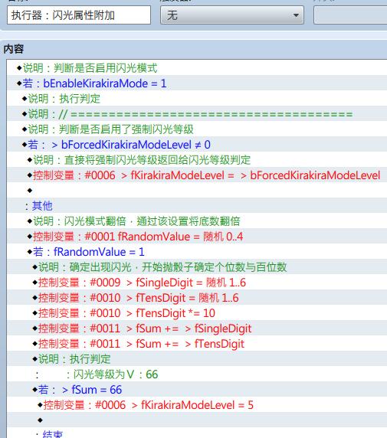Viewport: 387px width, 438px height.
Task: Select line 'fSum += fTensDigit'
Action: pyautogui.click(x=197, y=344)
